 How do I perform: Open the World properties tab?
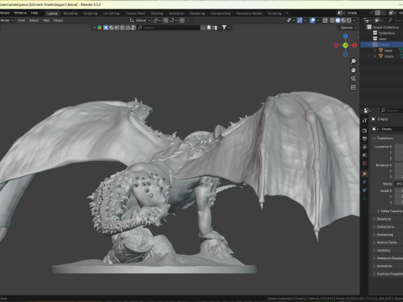[x=364, y=163]
